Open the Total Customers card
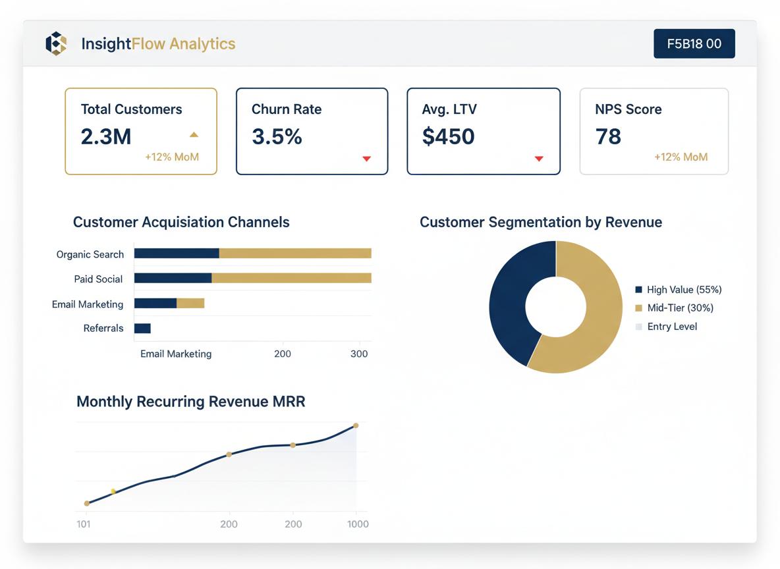 pos(141,131)
